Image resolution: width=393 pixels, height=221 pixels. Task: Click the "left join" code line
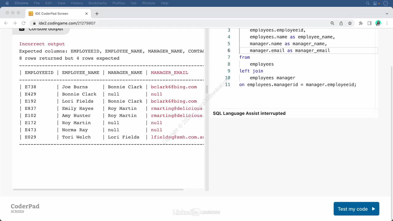pos(251,71)
